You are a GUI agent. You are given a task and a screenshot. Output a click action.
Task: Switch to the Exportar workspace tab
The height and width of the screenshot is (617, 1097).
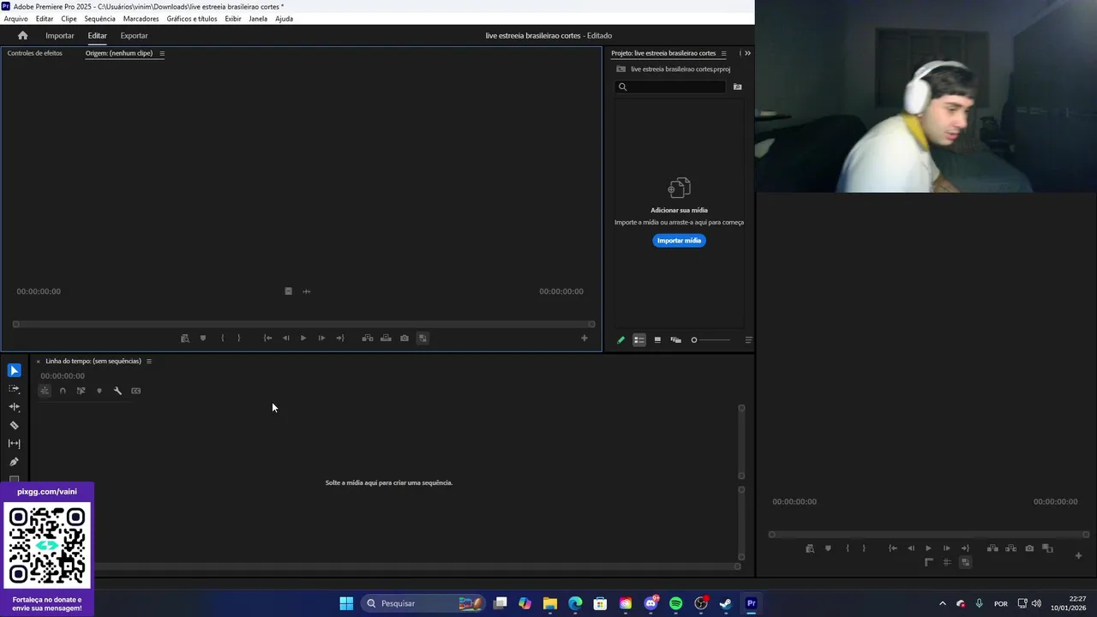(x=134, y=35)
